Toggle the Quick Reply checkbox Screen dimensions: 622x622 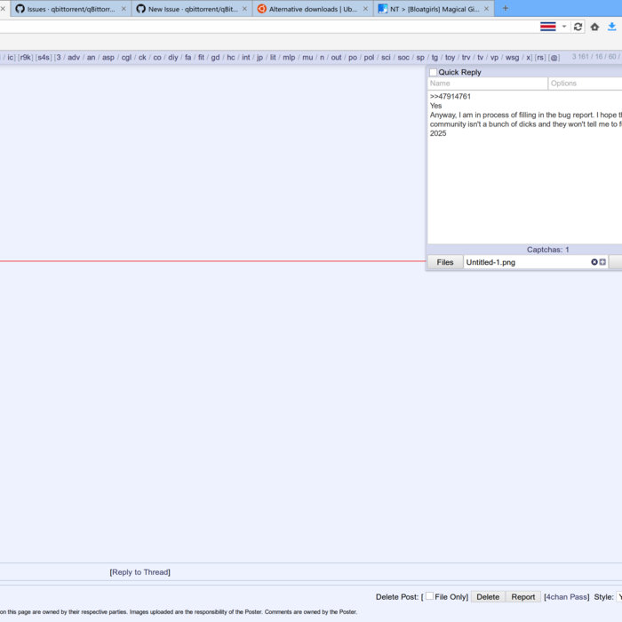[x=434, y=73]
